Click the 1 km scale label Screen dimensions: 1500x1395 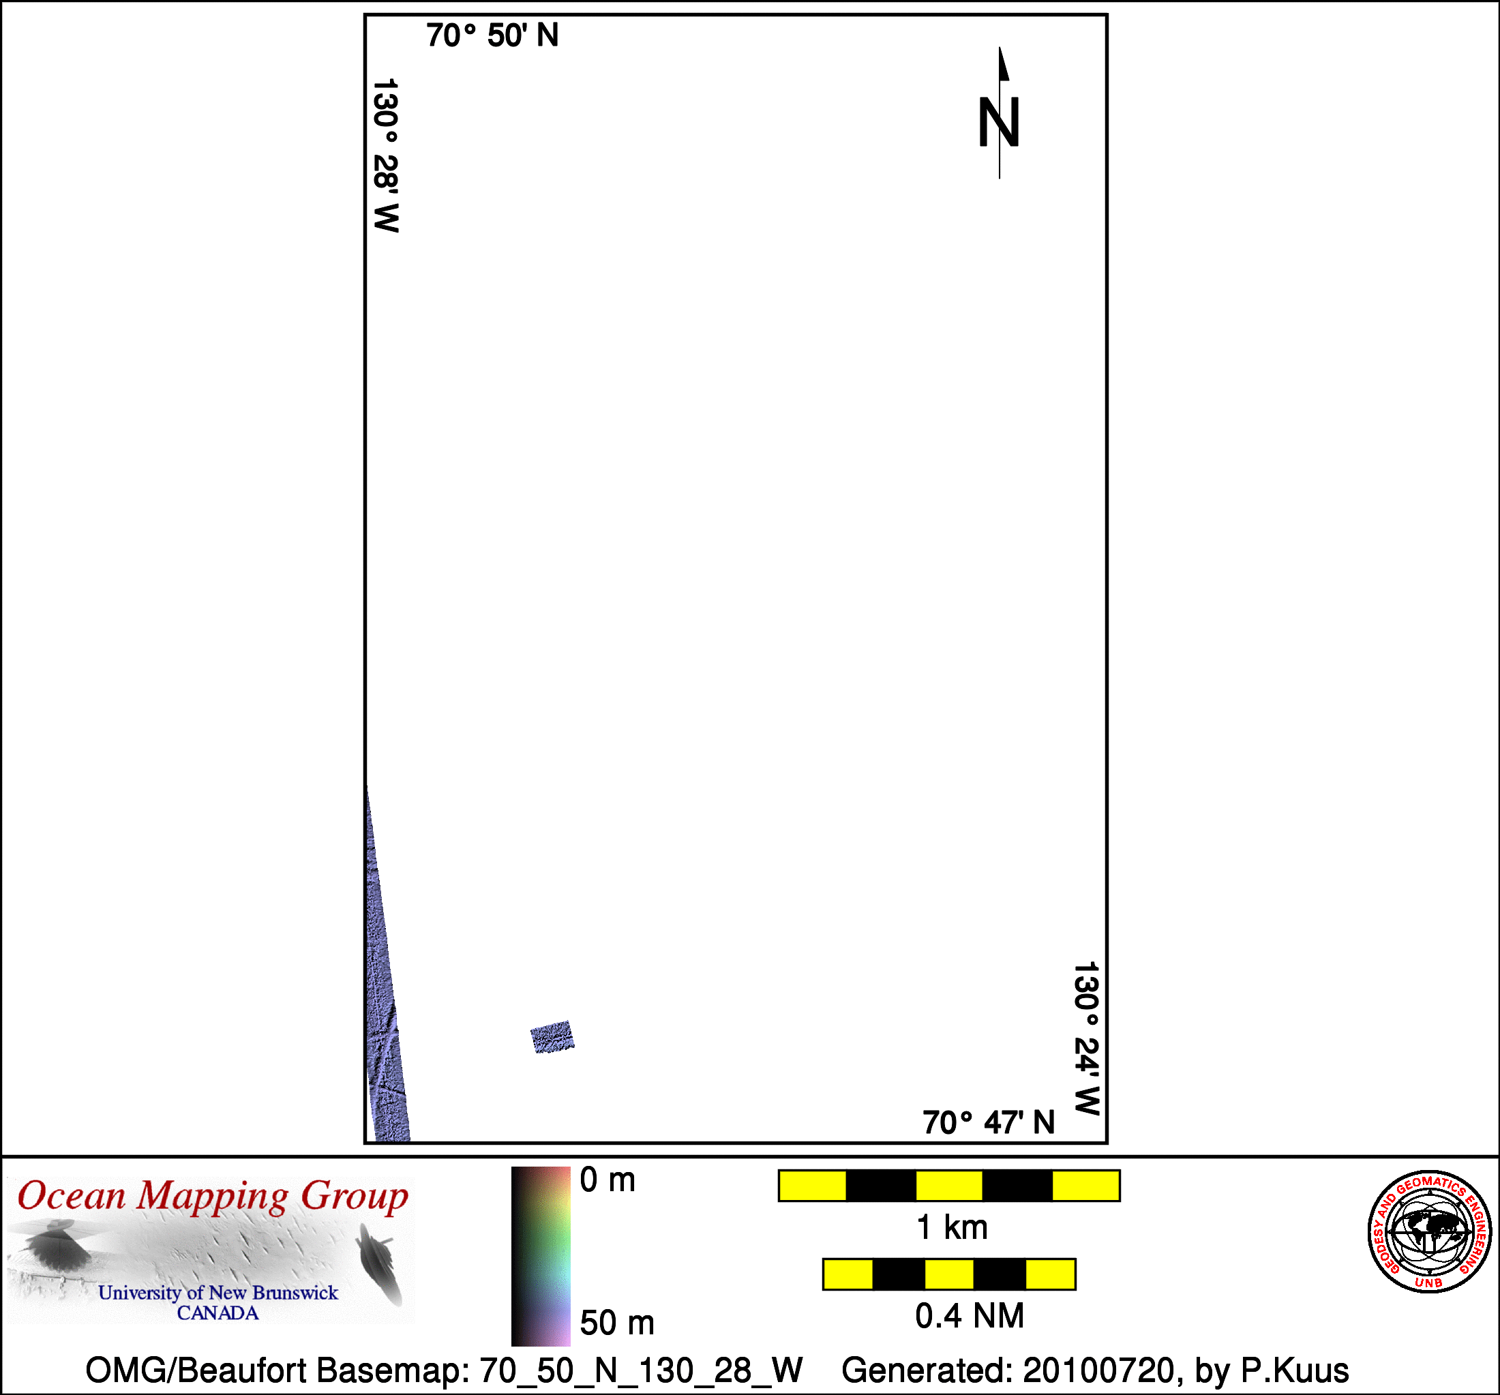951,1227
